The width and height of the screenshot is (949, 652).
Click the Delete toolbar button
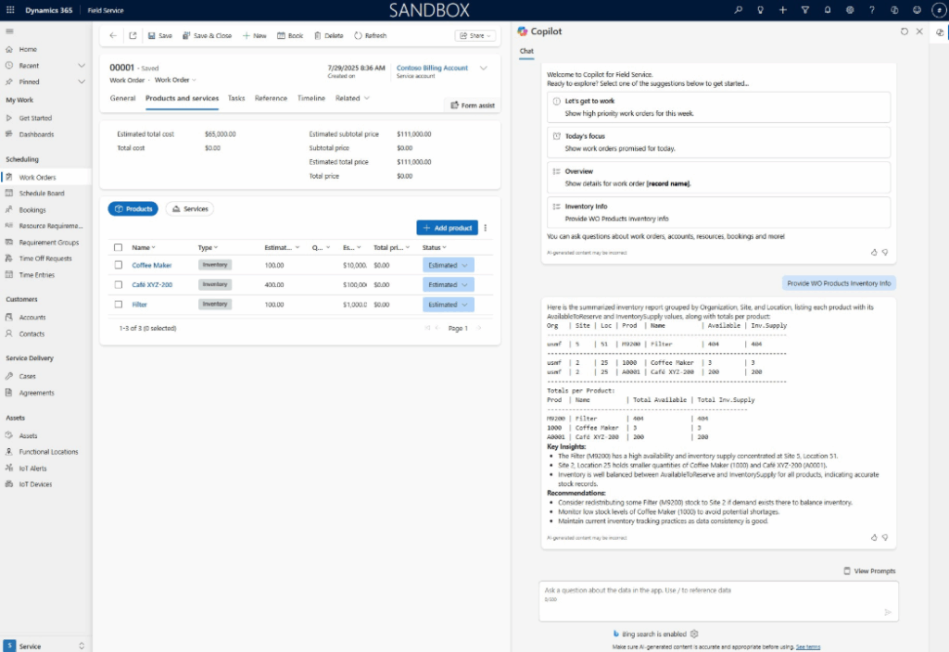click(x=329, y=36)
